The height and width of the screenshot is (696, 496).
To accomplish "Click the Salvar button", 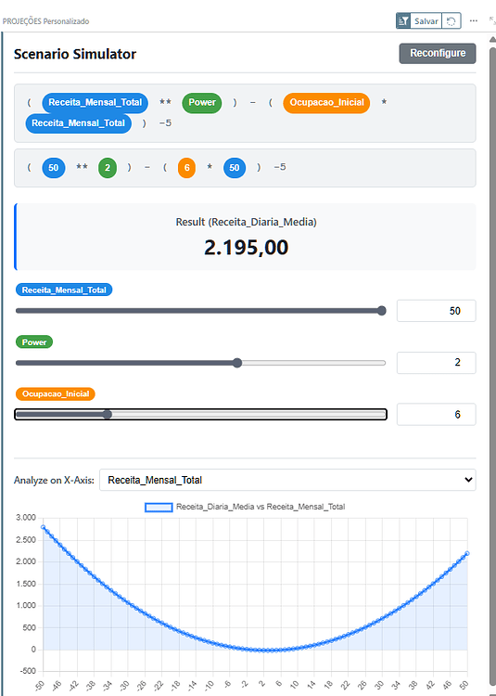I will tap(426, 20).
